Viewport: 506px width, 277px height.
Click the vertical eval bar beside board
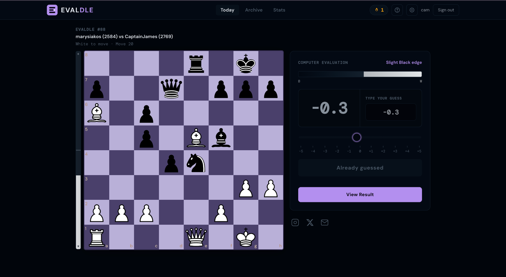pyautogui.click(x=78, y=150)
